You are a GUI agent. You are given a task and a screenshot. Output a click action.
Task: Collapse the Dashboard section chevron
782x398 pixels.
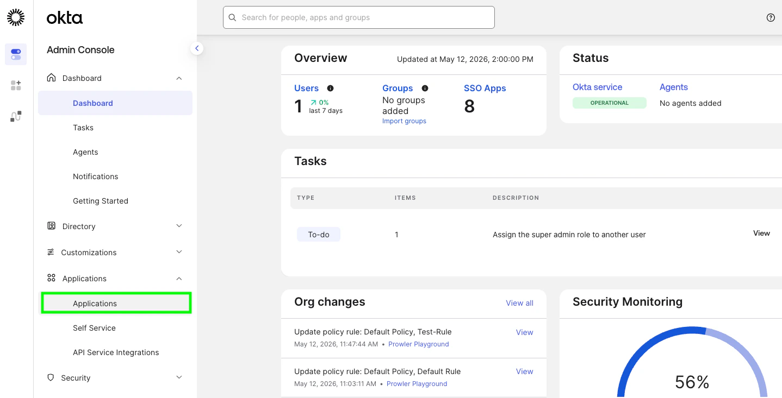click(179, 78)
